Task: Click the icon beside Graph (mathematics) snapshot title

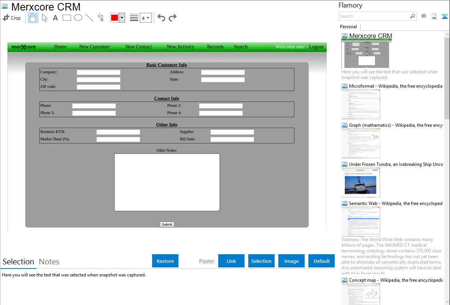Action: pos(344,125)
